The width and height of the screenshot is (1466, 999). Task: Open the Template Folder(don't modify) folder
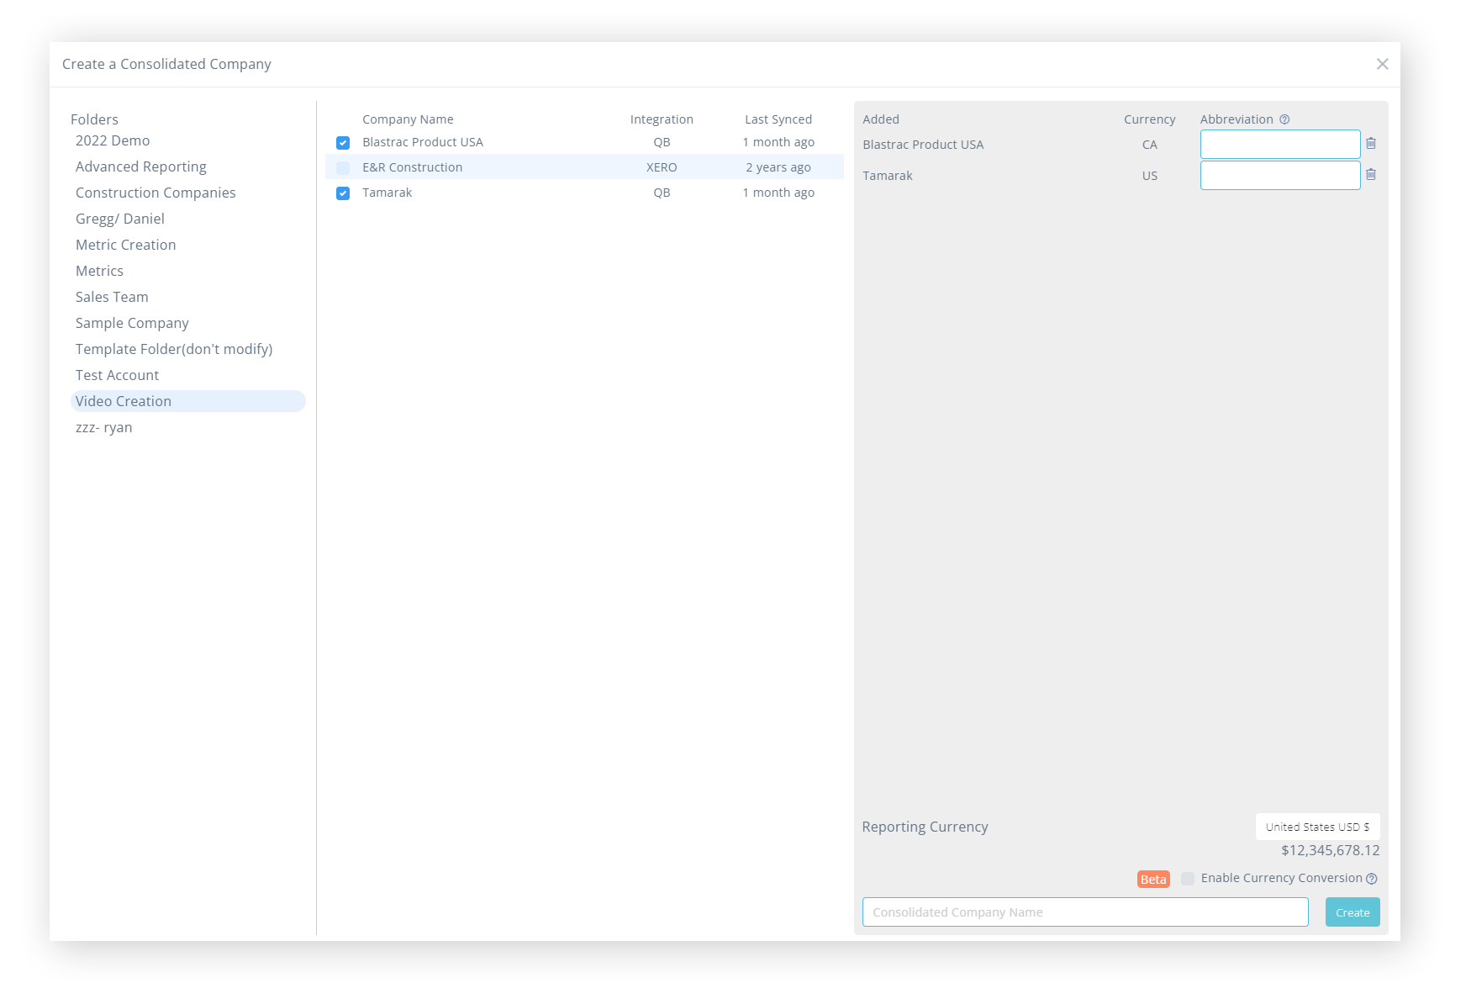pyautogui.click(x=174, y=350)
